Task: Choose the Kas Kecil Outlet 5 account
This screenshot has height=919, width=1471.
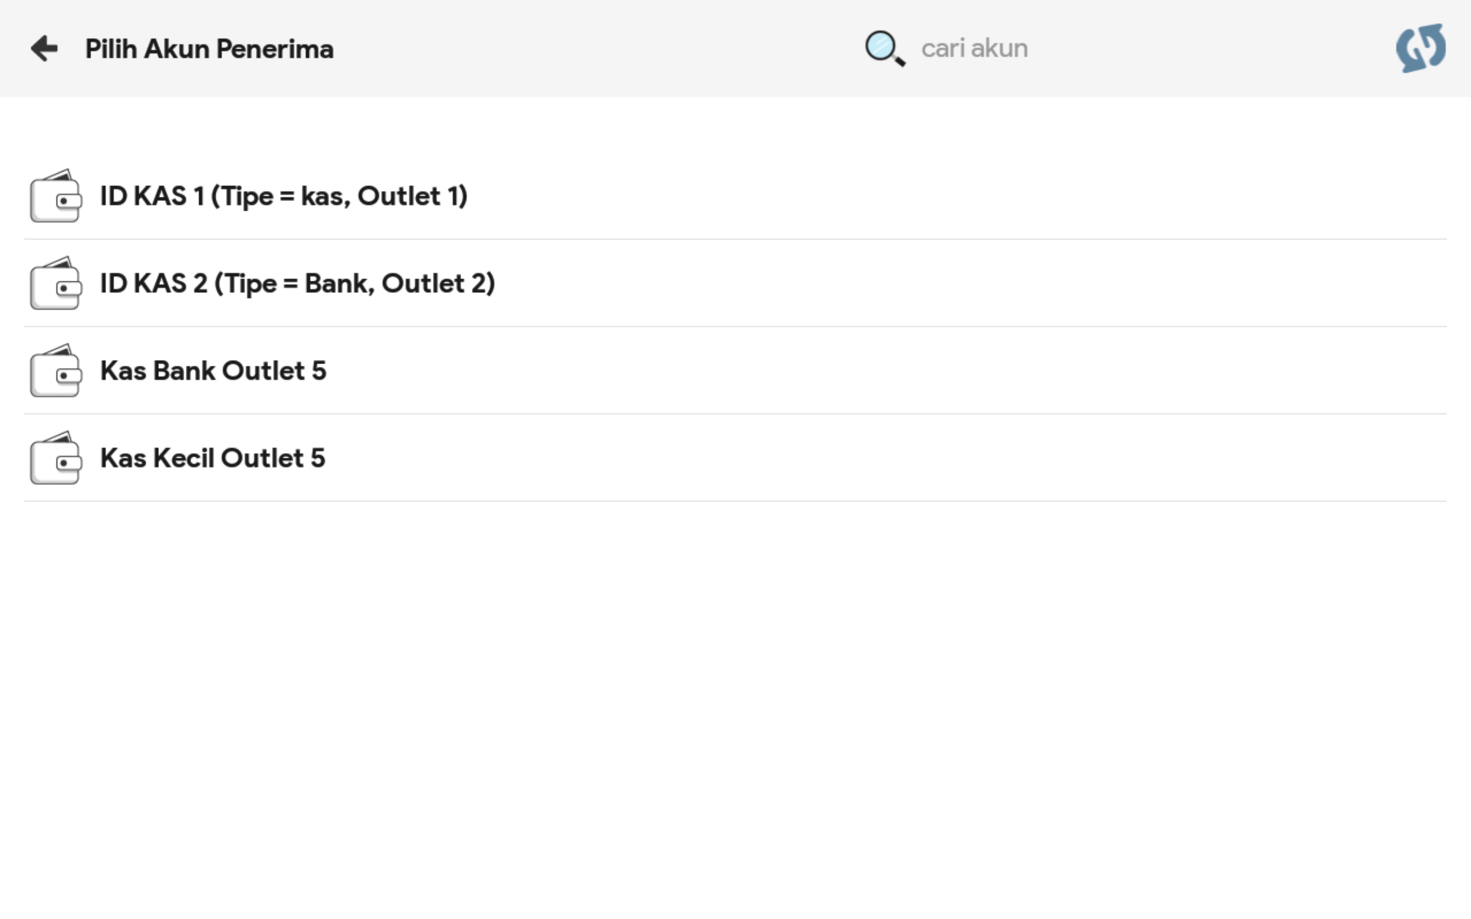Action: pyautogui.click(x=213, y=458)
